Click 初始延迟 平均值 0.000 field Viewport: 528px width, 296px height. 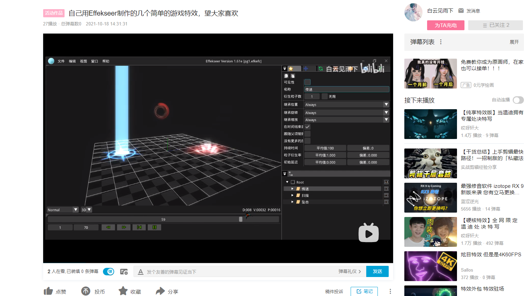pyautogui.click(x=325, y=162)
